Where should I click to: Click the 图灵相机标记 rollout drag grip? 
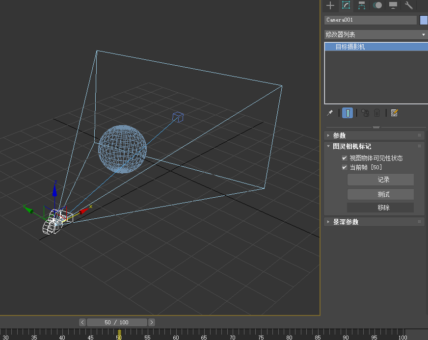pos(420,146)
